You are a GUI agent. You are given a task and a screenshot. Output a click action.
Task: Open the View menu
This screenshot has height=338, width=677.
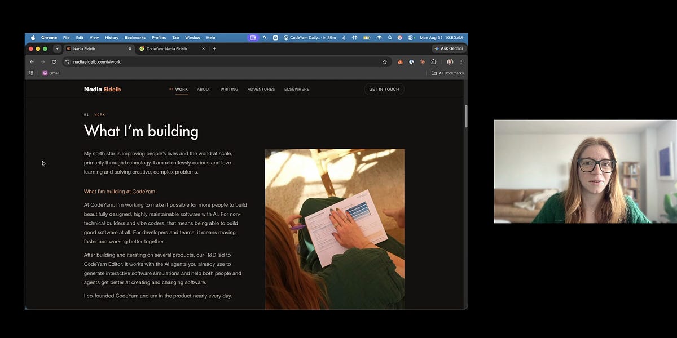pyautogui.click(x=94, y=38)
